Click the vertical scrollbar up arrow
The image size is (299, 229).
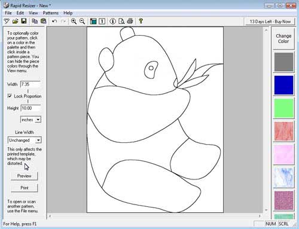click(x=266, y=30)
